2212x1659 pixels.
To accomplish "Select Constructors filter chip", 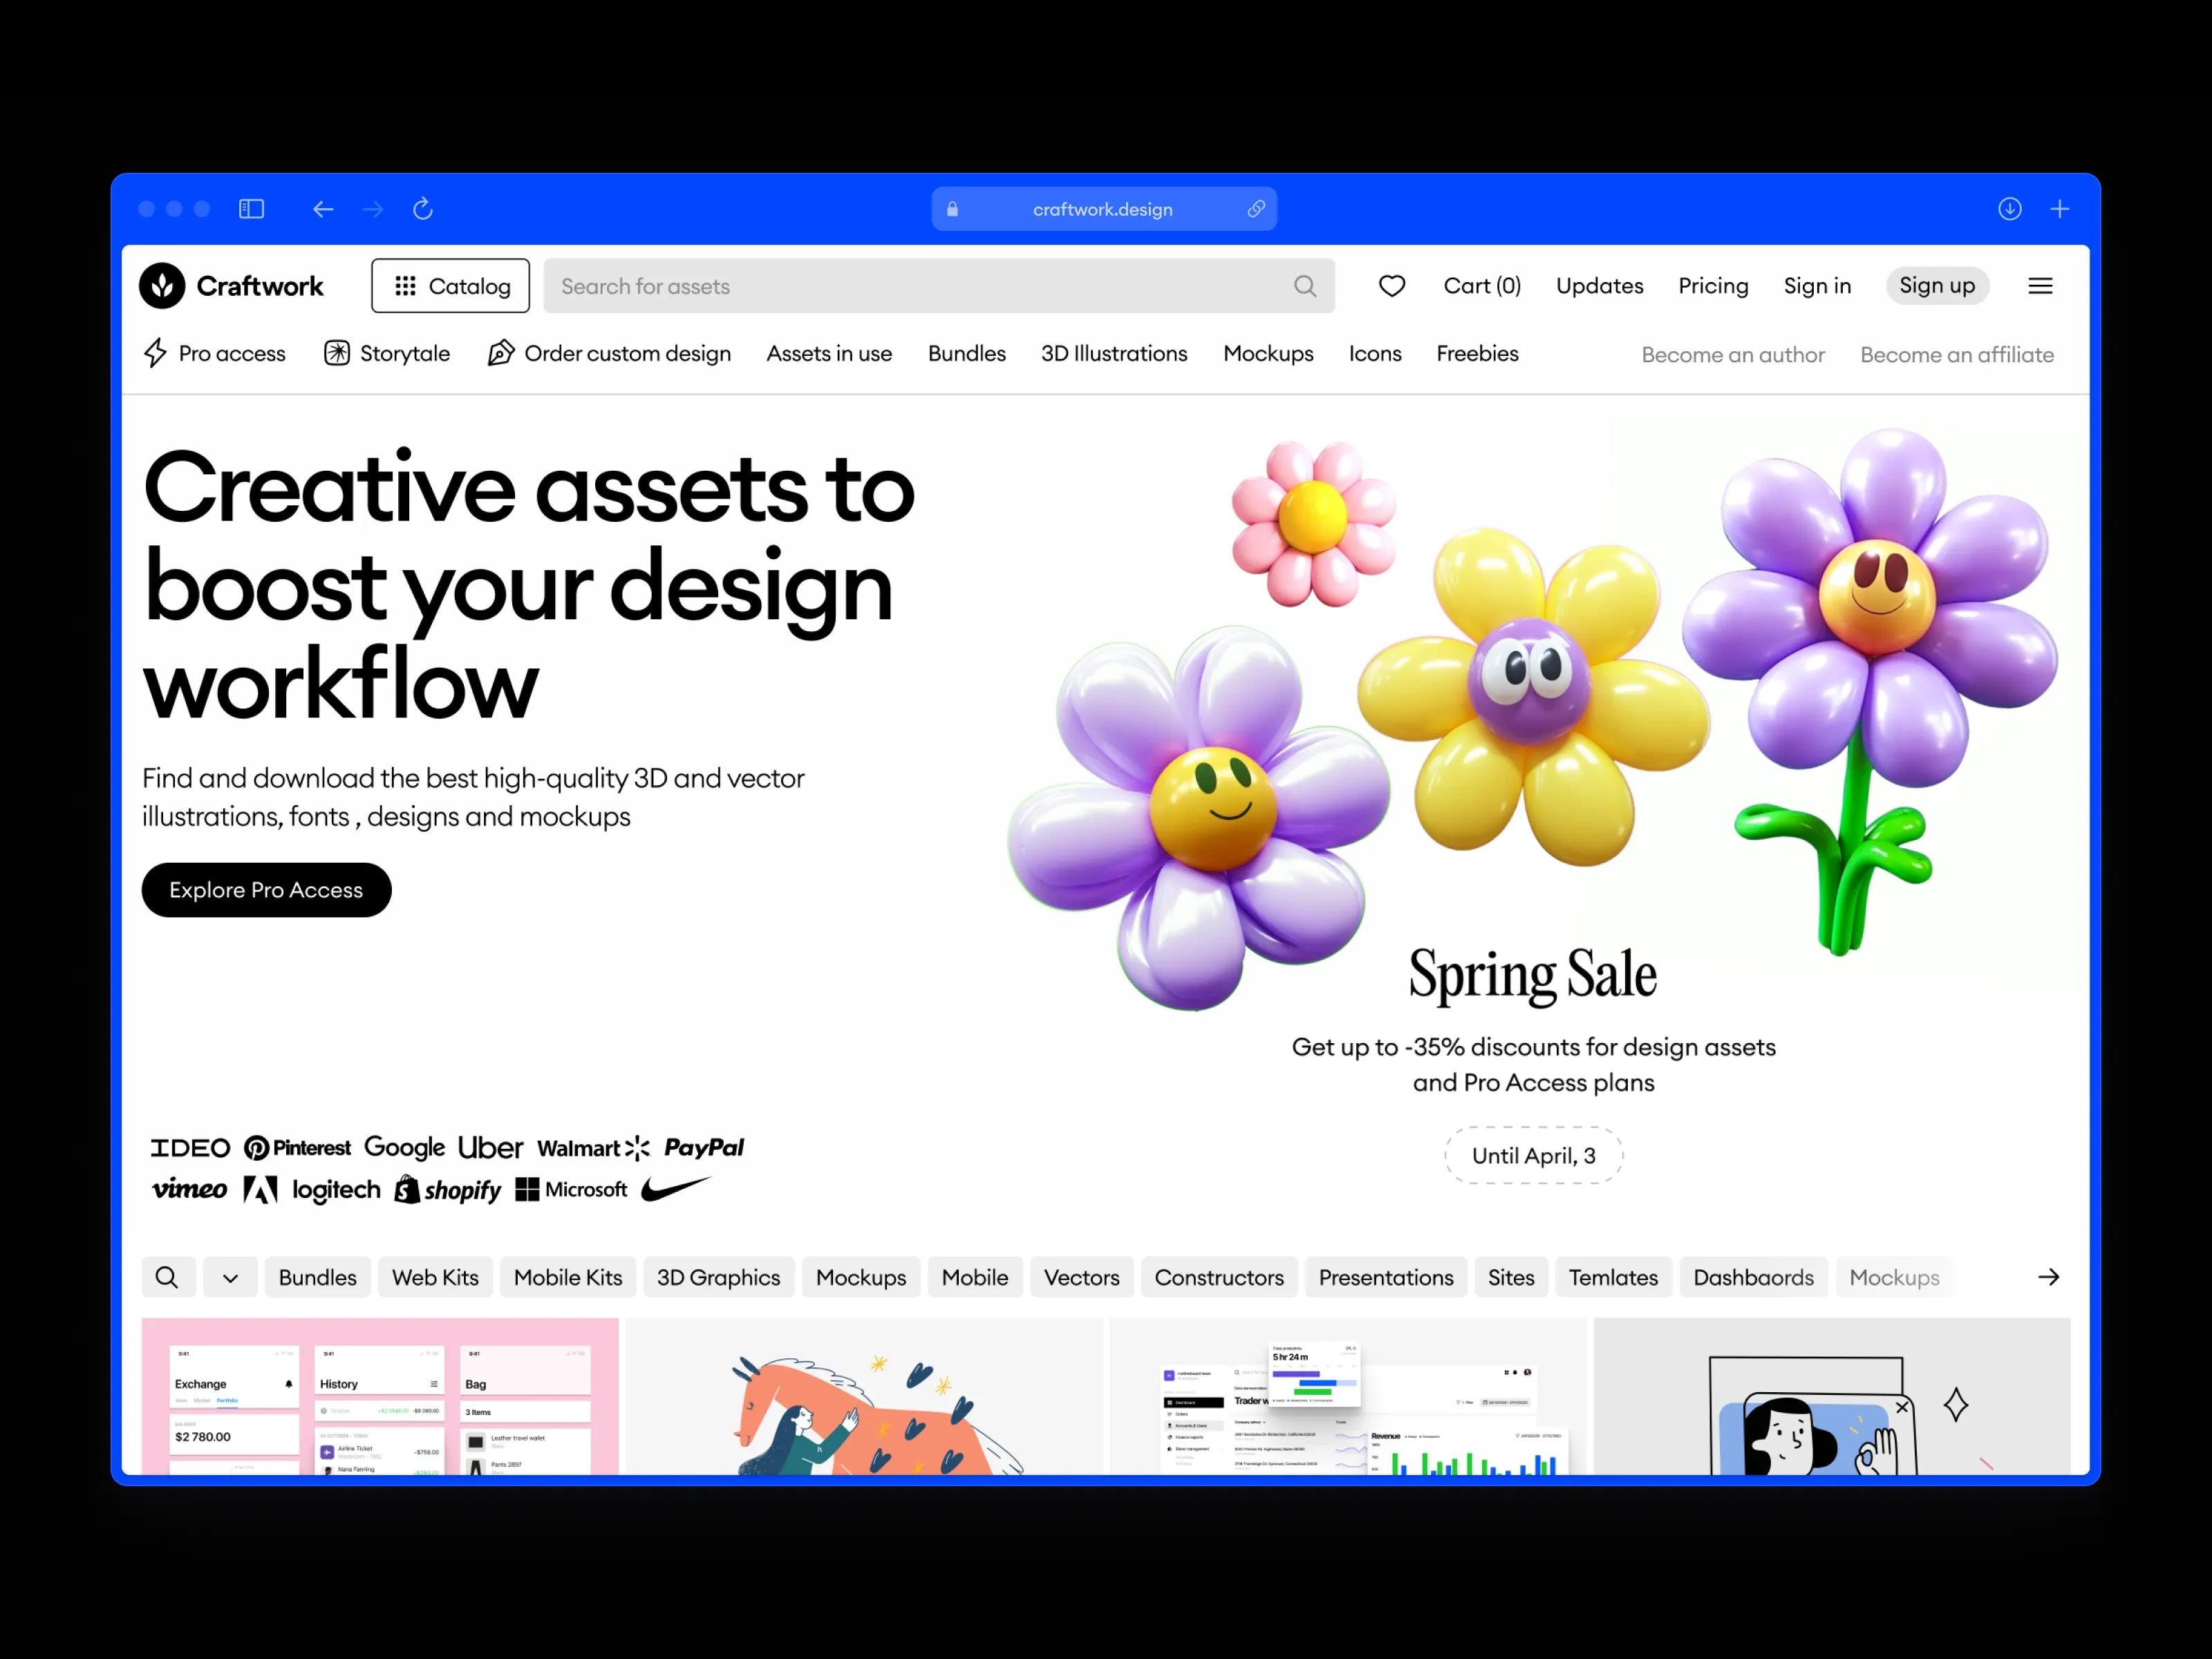I will pyautogui.click(x=1219, y=1277).
